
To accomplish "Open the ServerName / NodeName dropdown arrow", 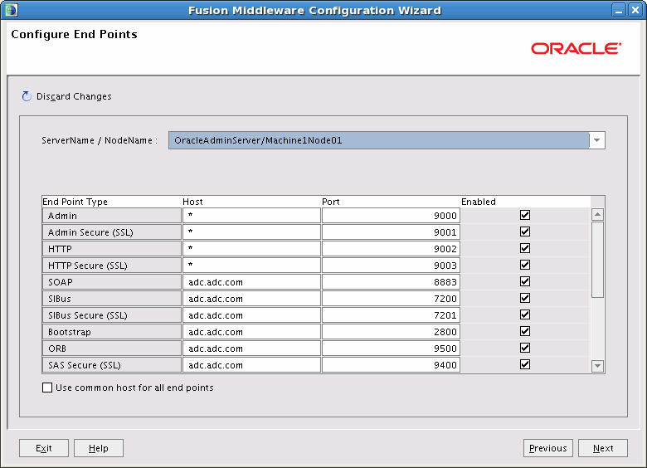I will coord(596,140).
